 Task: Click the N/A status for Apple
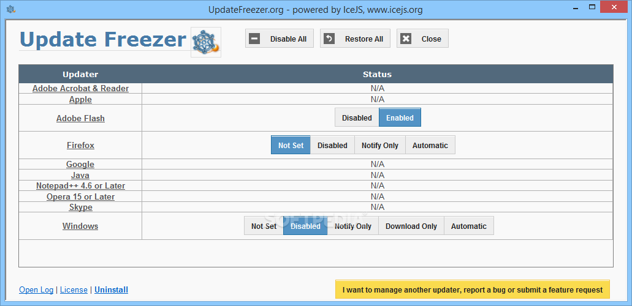[377, 99]
